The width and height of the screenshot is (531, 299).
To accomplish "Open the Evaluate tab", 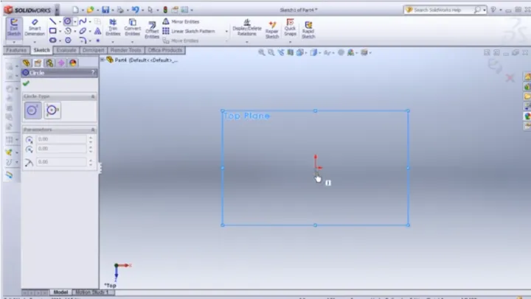I will pos(66,50).
